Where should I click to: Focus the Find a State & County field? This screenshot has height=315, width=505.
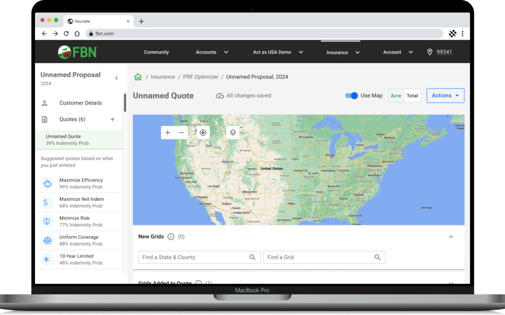click(x=199, y=258)
